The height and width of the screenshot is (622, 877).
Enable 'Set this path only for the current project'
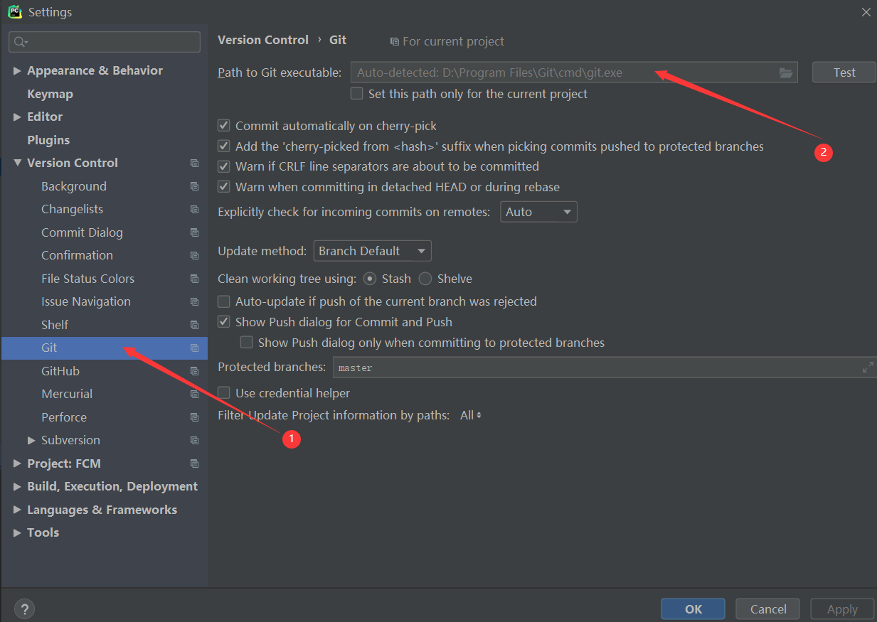[357, 93]
